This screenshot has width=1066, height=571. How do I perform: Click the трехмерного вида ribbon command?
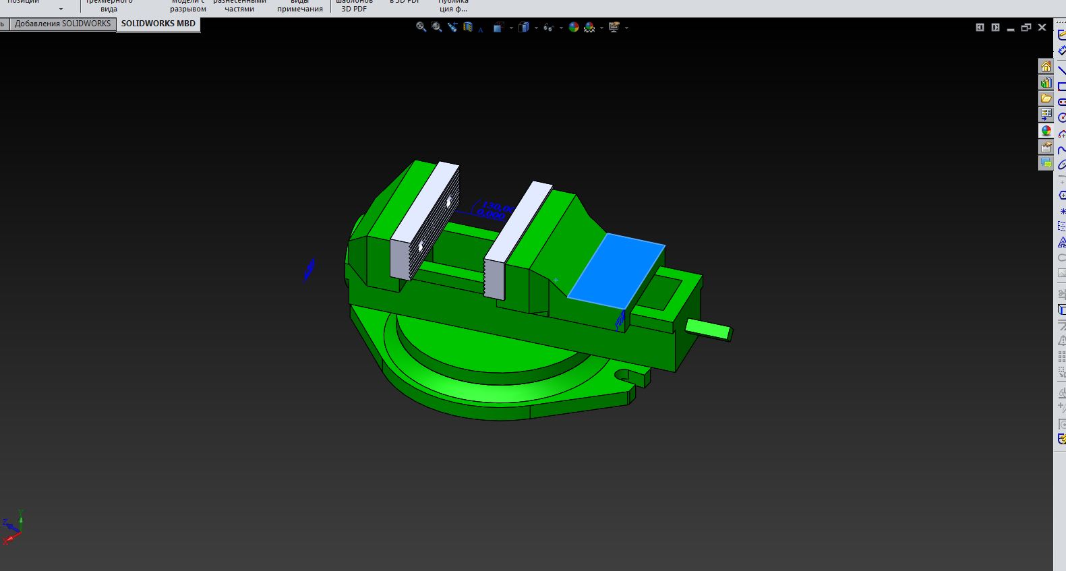tap(109, 5)
